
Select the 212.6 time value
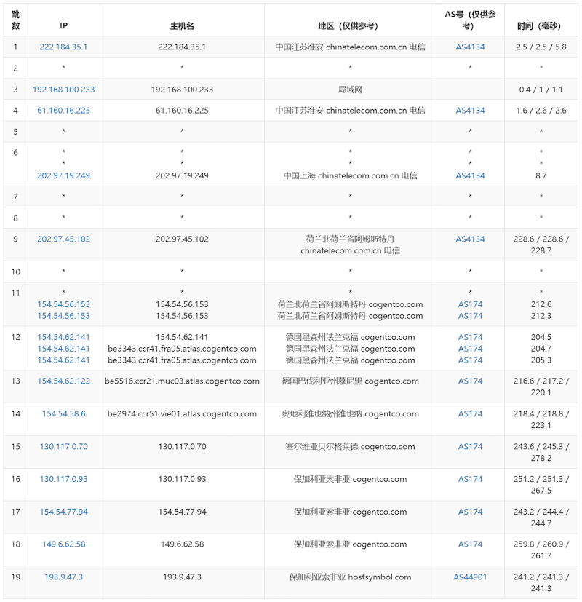(541, 304)
